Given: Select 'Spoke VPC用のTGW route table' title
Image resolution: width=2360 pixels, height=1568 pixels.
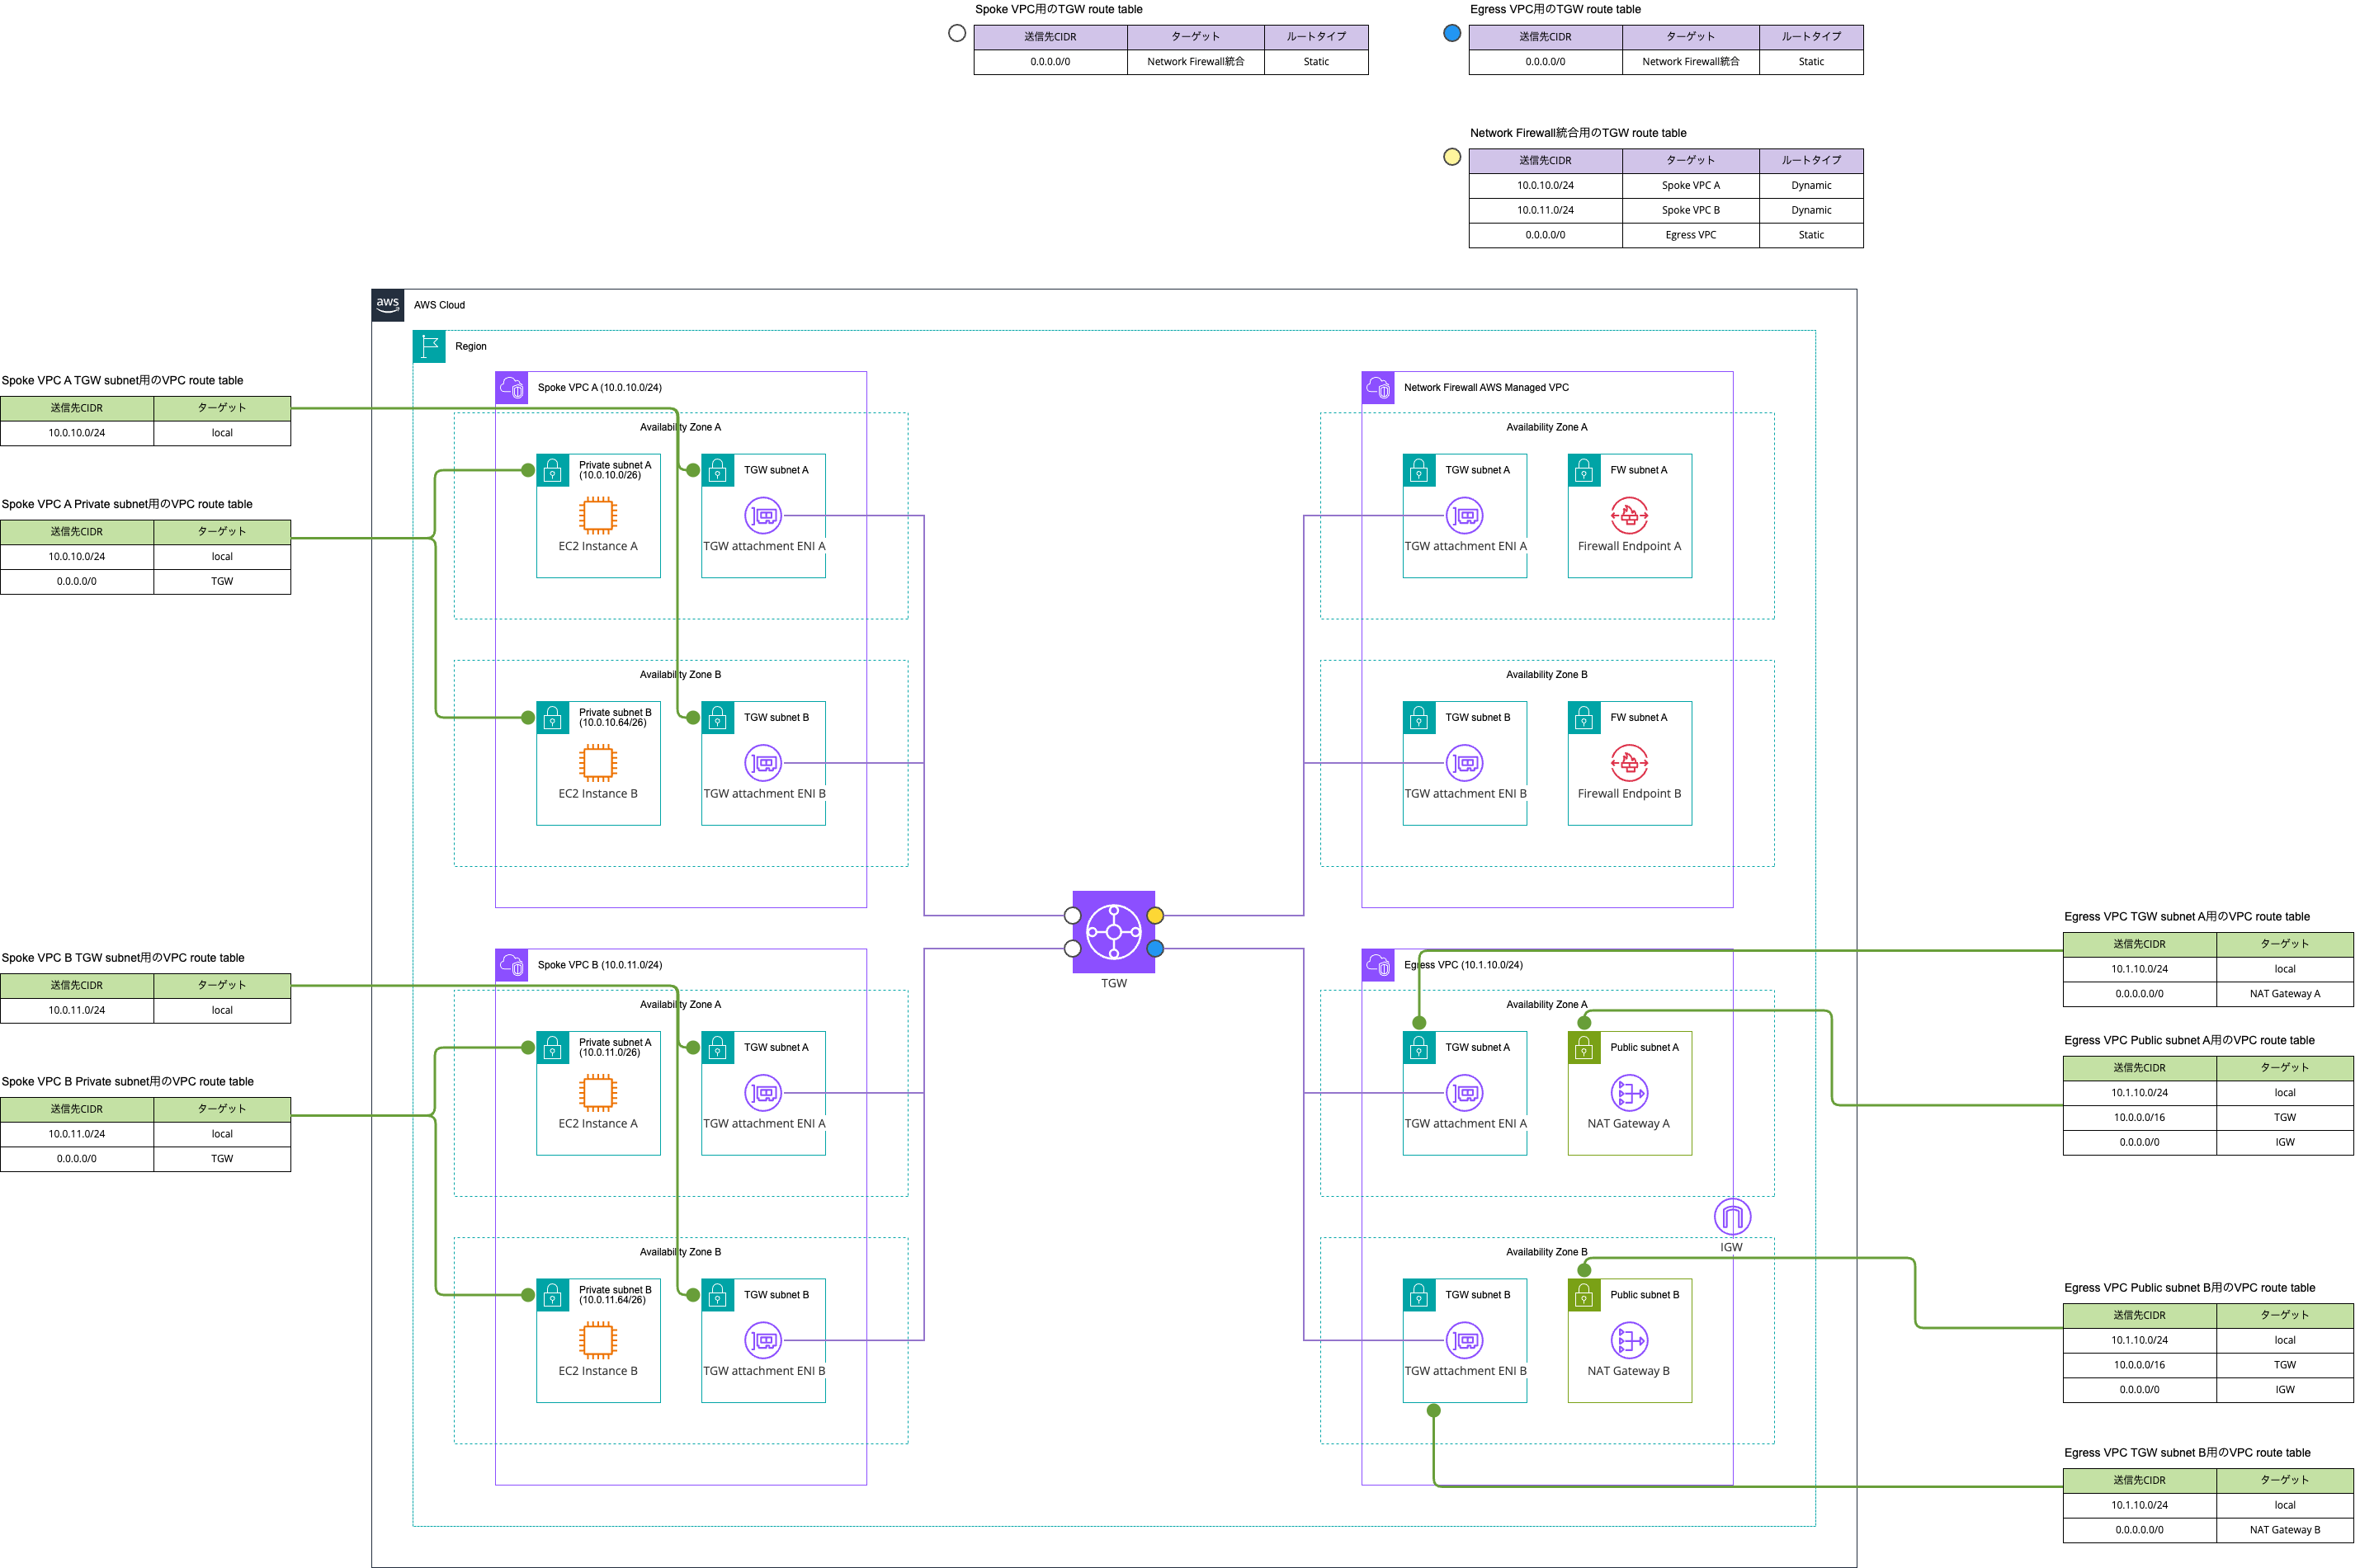Looking at the screenshot, I should 1059,9.
